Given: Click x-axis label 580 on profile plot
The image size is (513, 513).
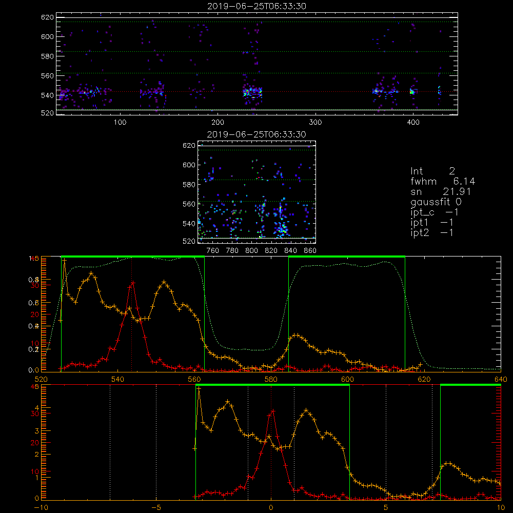Looking at the screenshot, I should click(x=271, y=379).
